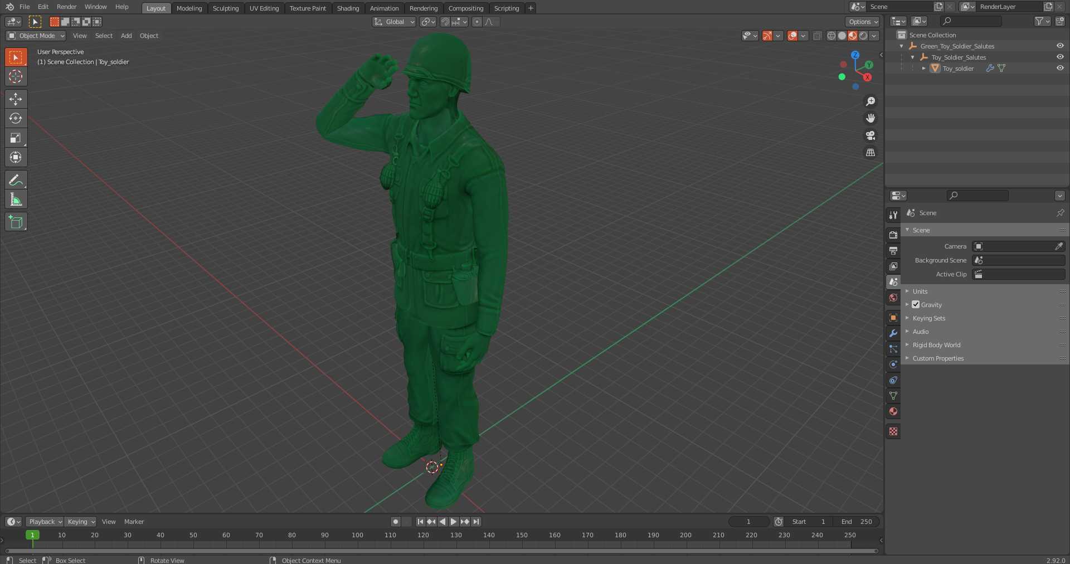
Task: Expand Toy_soldier tree item arrow
Action: click(924, 68)
